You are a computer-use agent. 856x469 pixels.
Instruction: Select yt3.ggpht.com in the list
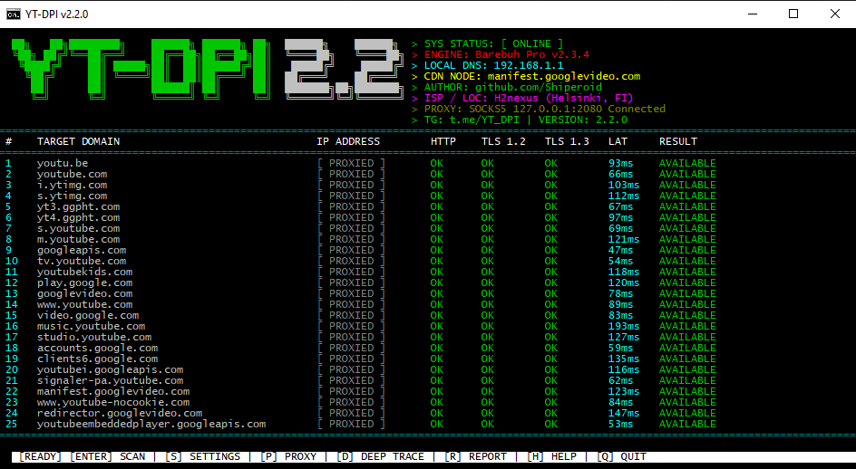pyautogui.click(x=79, y=206)
